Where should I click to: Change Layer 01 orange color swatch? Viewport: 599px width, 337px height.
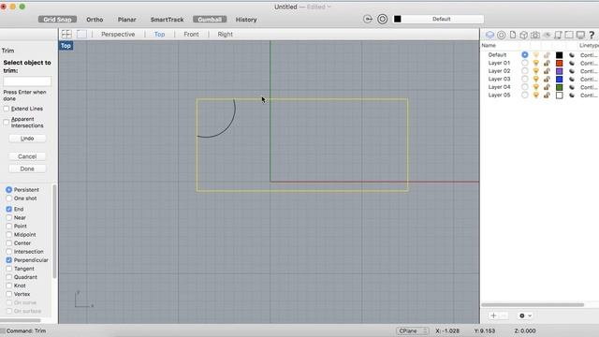560,63
